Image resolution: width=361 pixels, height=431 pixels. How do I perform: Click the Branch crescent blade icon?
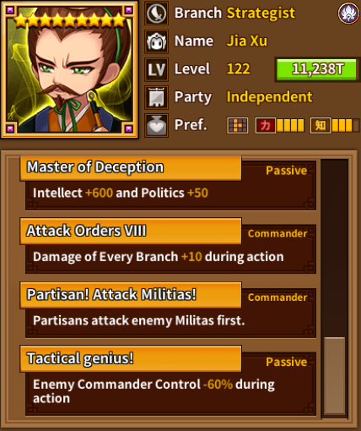tap(157, 14)
